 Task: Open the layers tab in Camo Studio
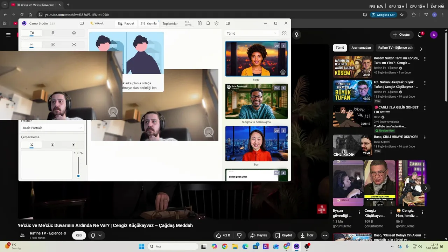click(74, 33)
